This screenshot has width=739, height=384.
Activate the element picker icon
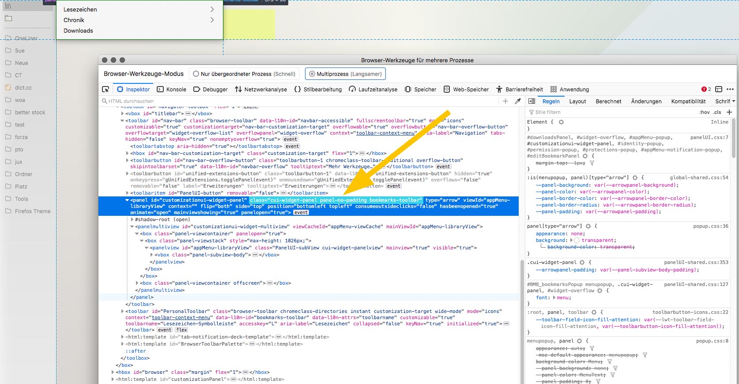(x=106, y=89)
